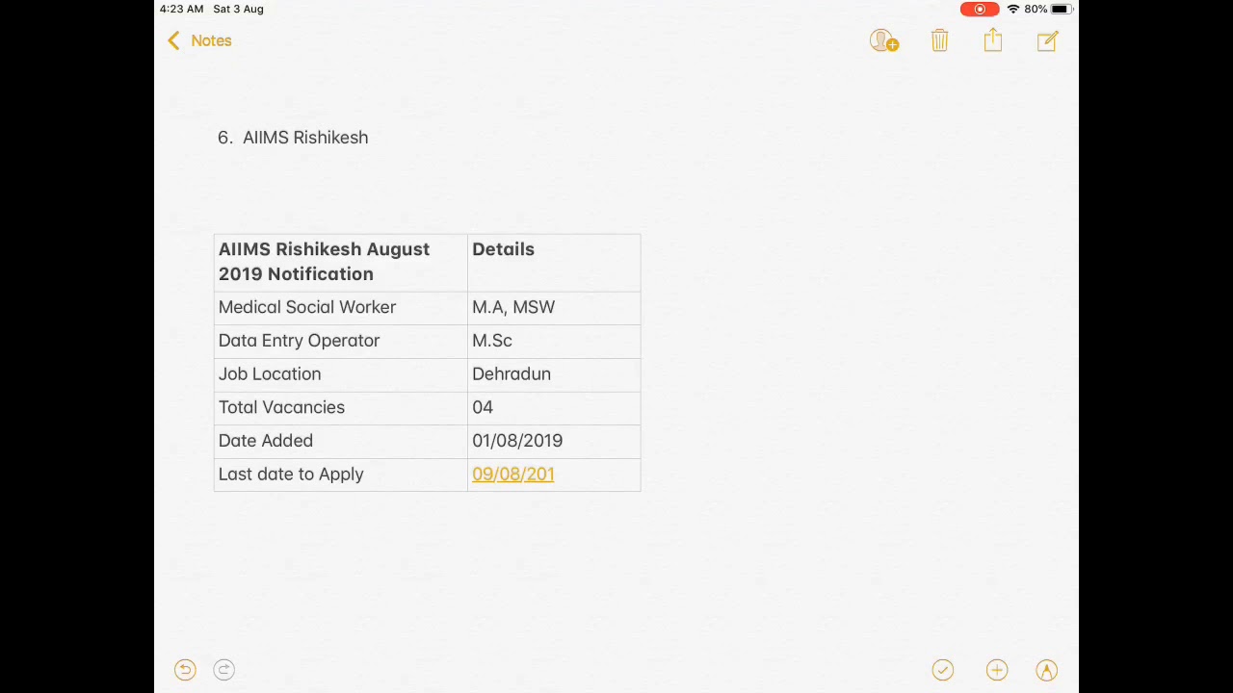Open the markup pen tool

click(1046, 670)
